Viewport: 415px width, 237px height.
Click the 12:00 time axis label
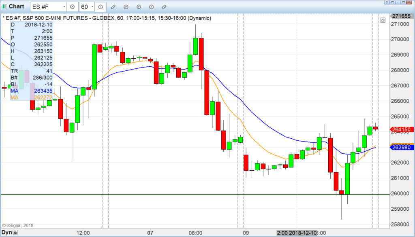pos(83,233)
